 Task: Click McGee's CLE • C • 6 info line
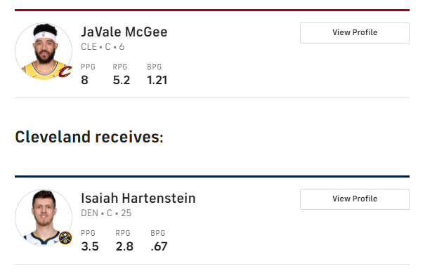coord(103,46)
